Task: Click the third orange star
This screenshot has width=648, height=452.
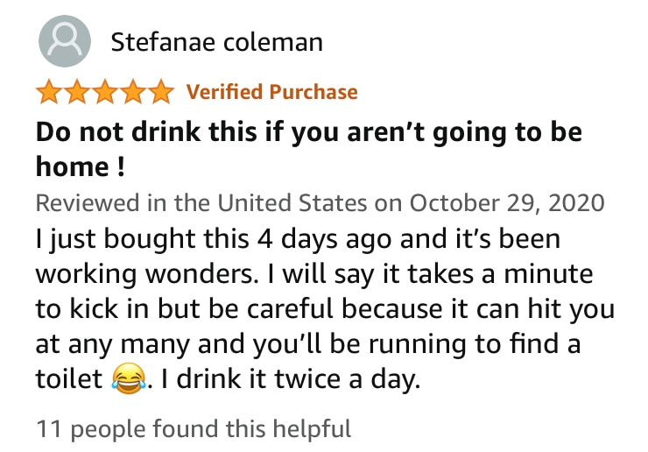Action: pos(105,91)
